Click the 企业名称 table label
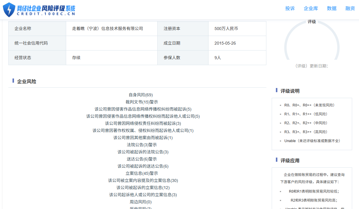359x209 pixels. click(x=23, y=29)
